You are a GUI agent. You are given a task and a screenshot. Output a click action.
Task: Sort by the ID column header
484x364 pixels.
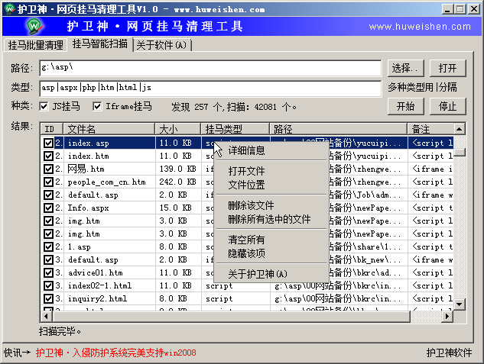[x=52, y=129]
